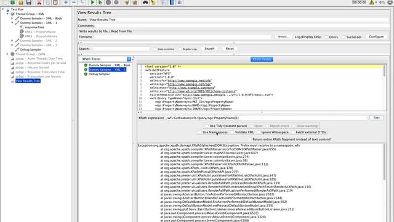Viewport: 394px width, 222px height.
Task: Click the Clear results broom icon
Action: [127, 2]
